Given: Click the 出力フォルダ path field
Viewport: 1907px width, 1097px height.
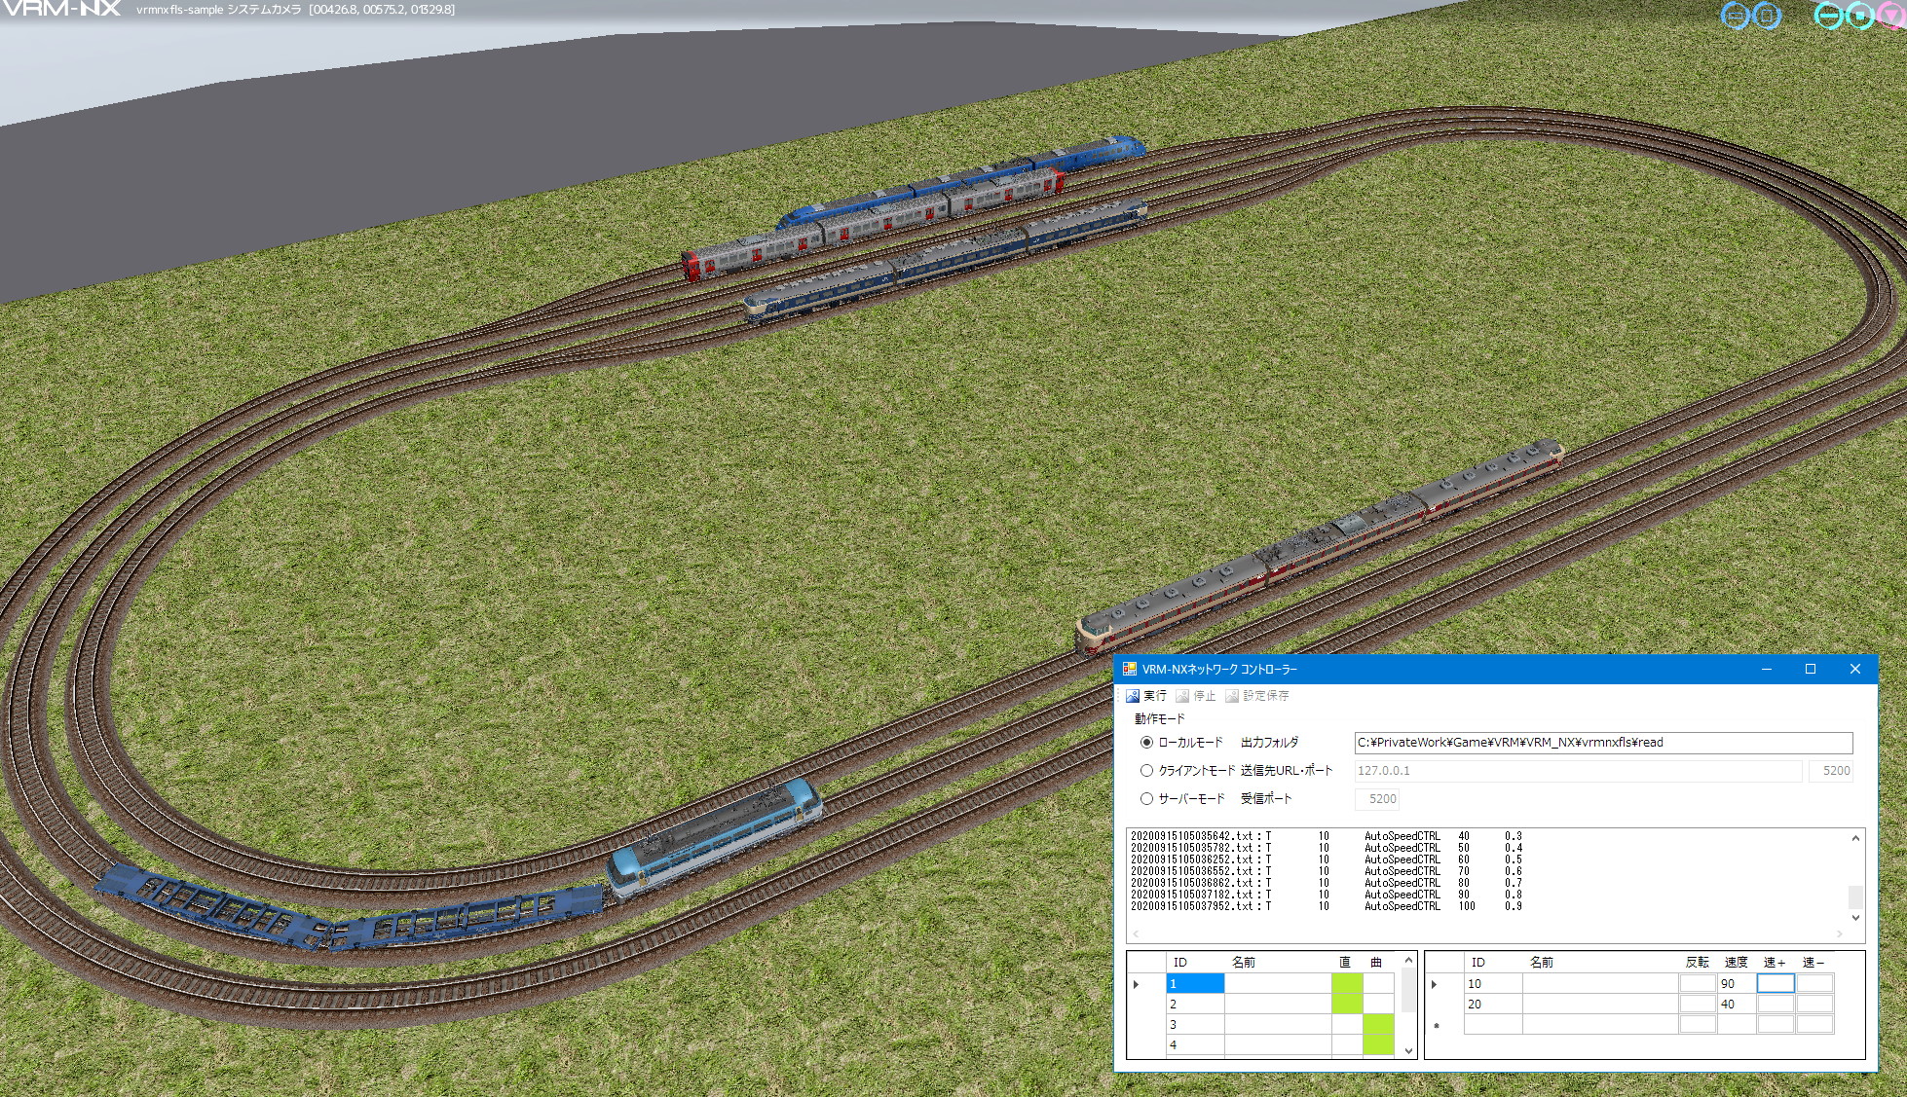Looking at the screenshot, I should coord(1602,743).
